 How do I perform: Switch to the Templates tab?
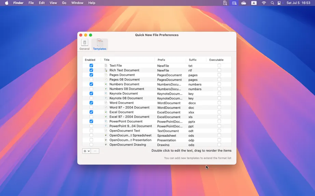100,45
